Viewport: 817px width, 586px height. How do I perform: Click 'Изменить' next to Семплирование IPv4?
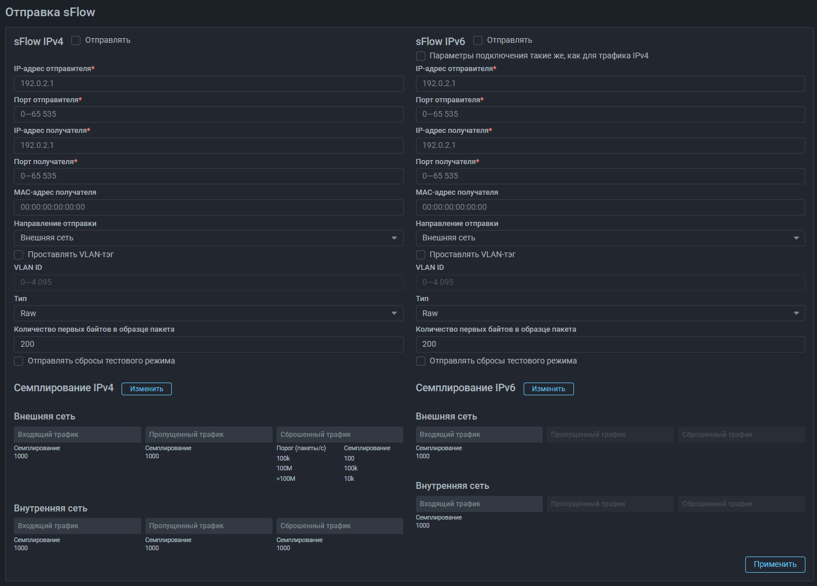146,389
